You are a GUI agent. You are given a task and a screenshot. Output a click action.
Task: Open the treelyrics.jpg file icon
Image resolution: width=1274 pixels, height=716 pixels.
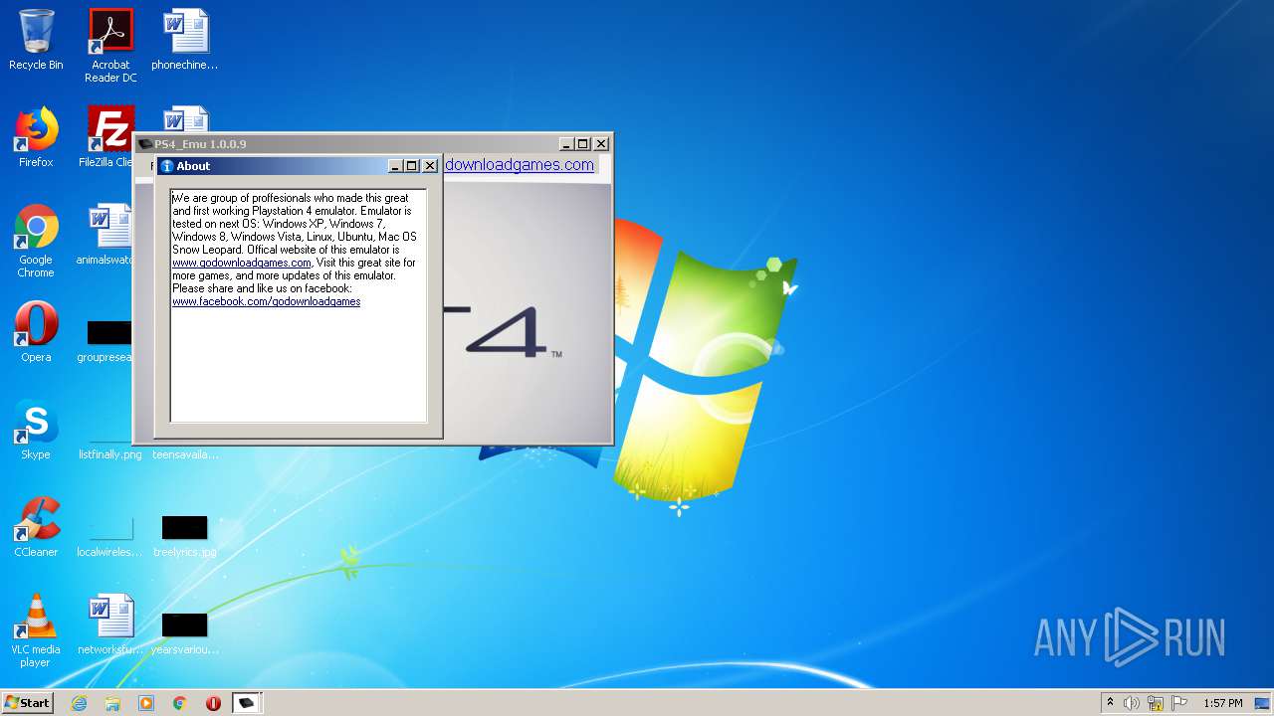(185, 535)
